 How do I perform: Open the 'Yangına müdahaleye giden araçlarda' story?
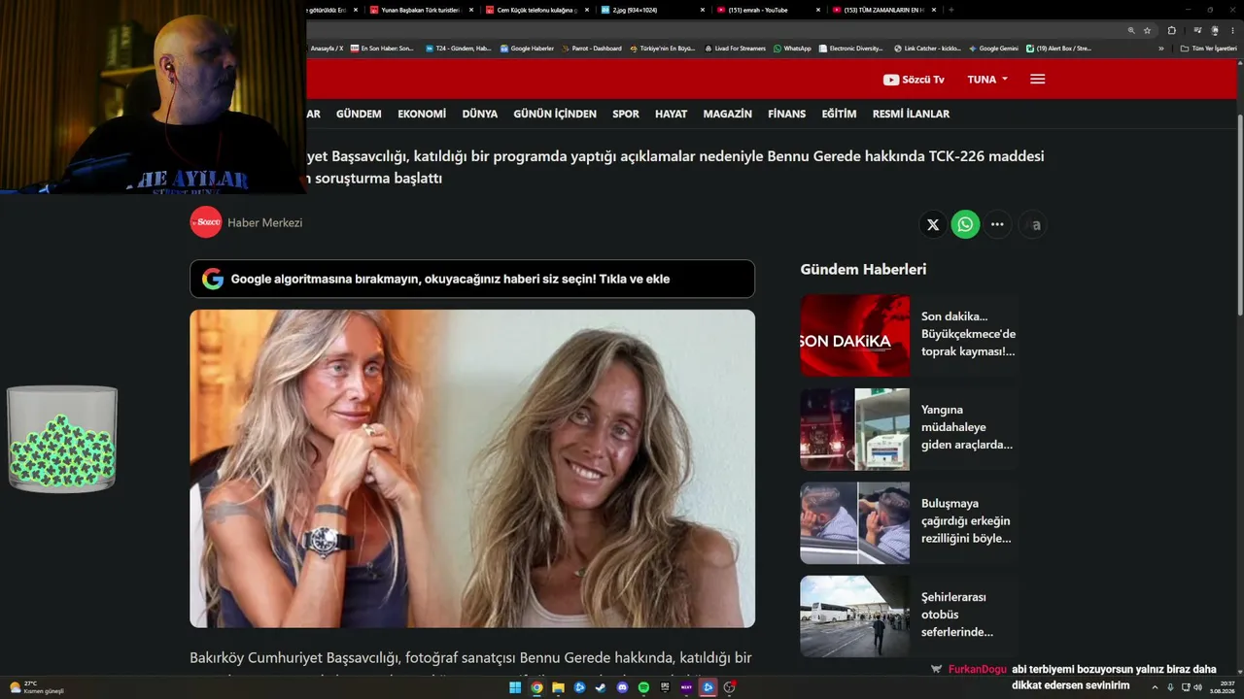(967, 427)
